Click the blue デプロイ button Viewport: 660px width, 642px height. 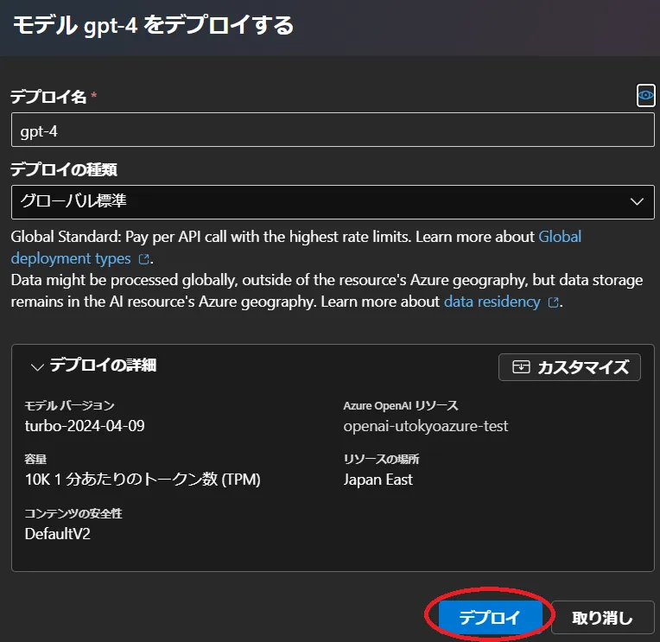point(490,618)
